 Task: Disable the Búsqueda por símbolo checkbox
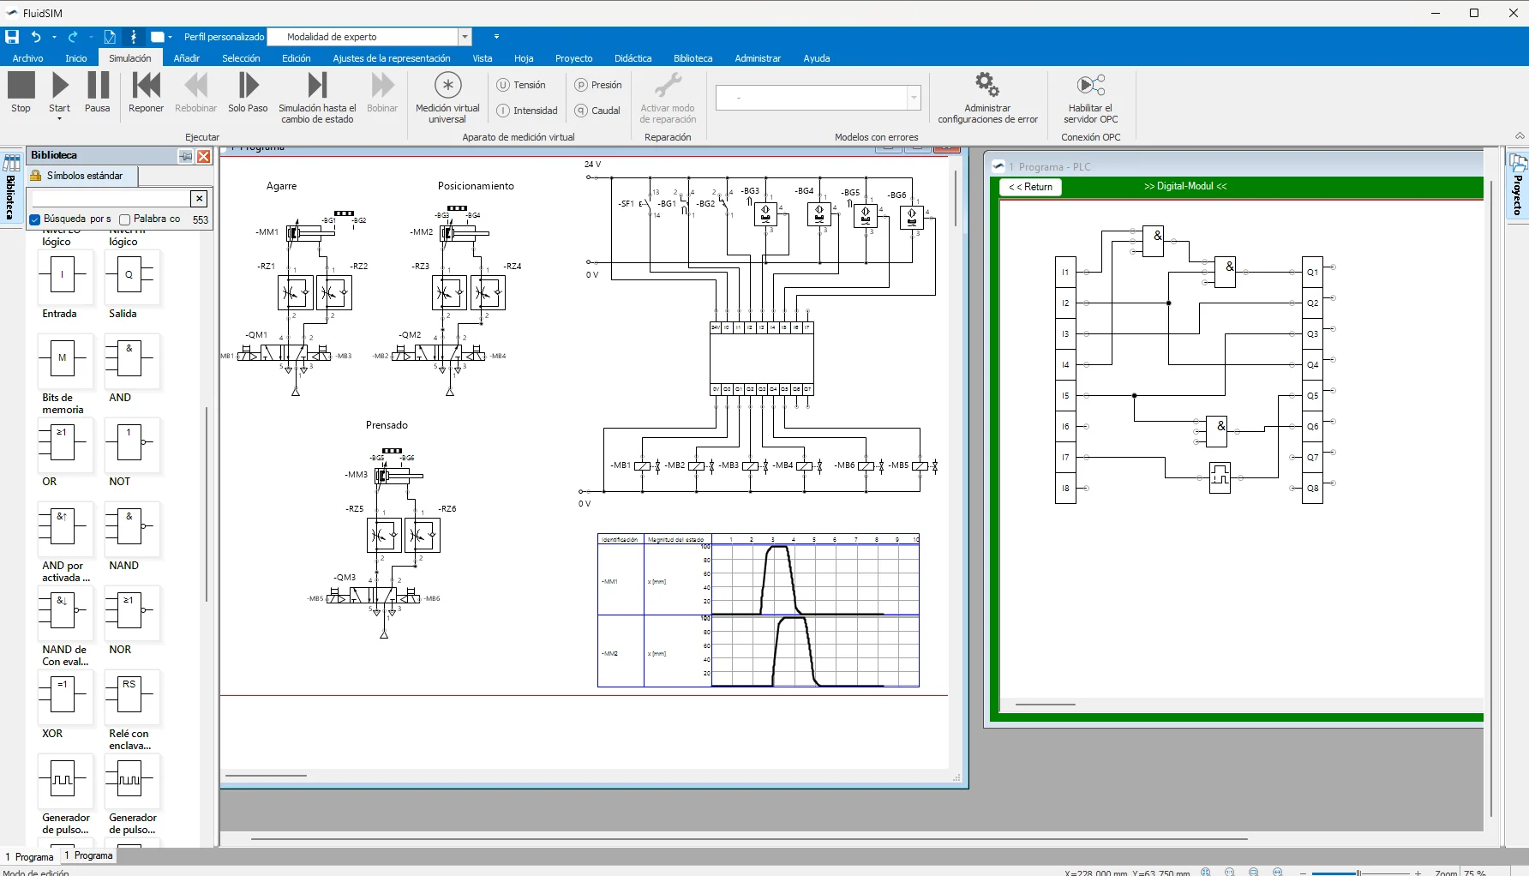pos(34,219)
